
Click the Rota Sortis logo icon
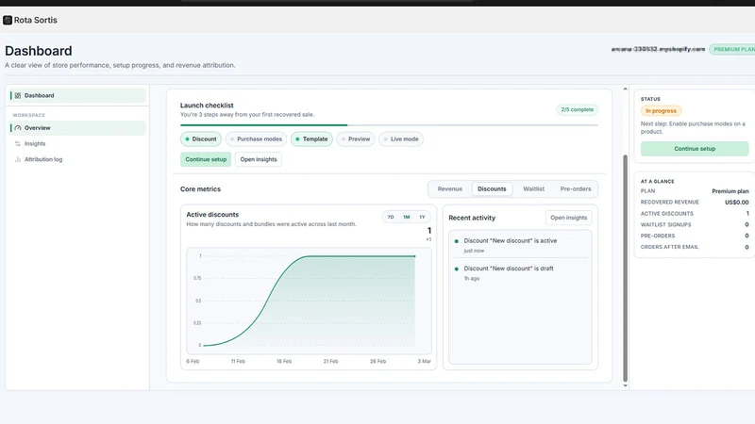(x=8, y=20)
